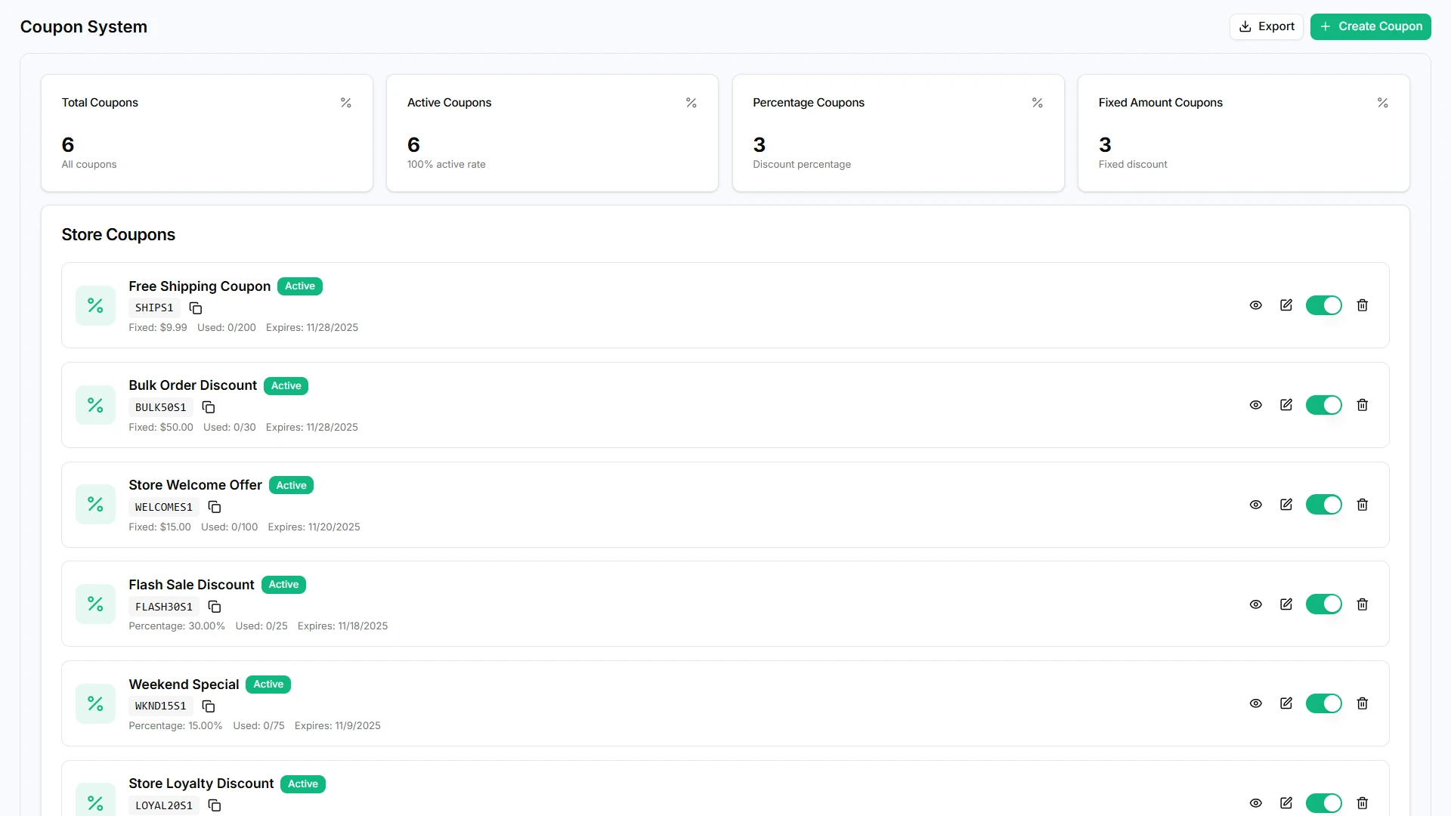Viewport: 1451px width, 816px height.
Task: Click the BULK50S1 code text
Action: [160, 408]
